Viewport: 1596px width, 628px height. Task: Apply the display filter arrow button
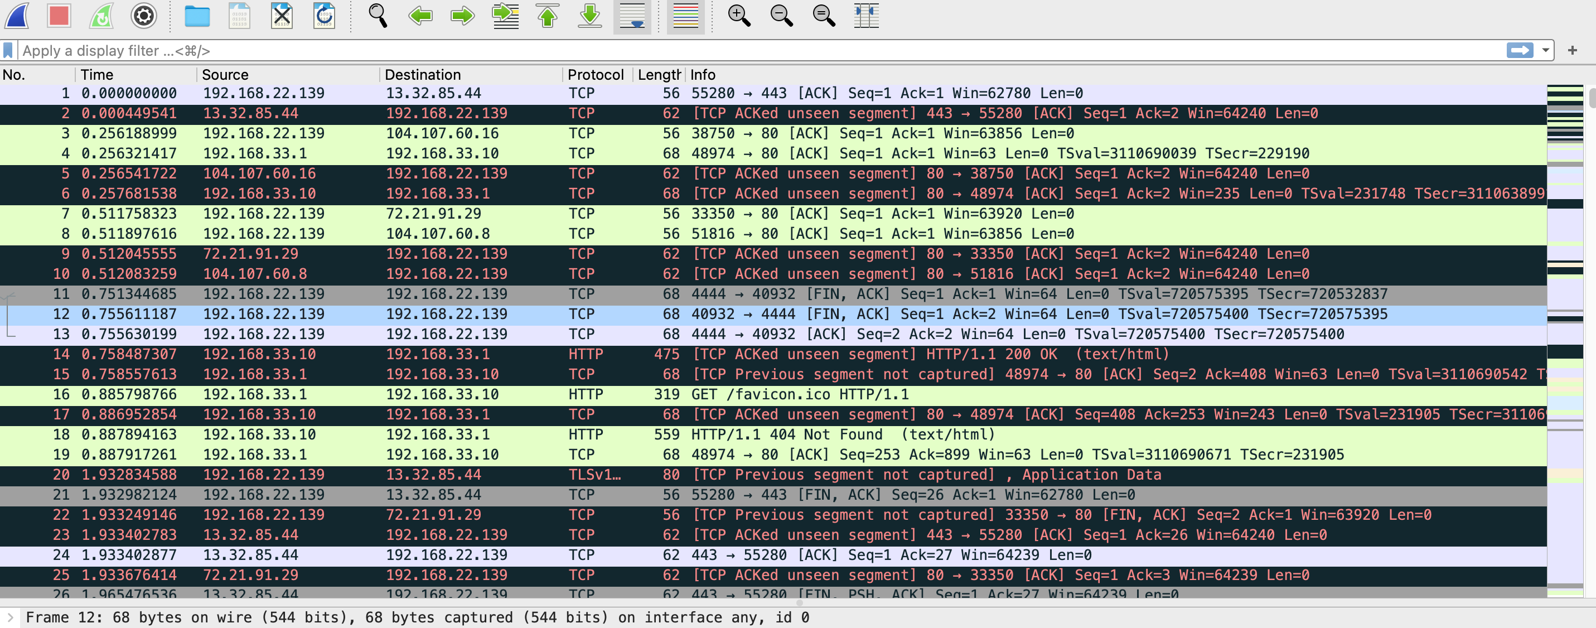click(1520, 50)
